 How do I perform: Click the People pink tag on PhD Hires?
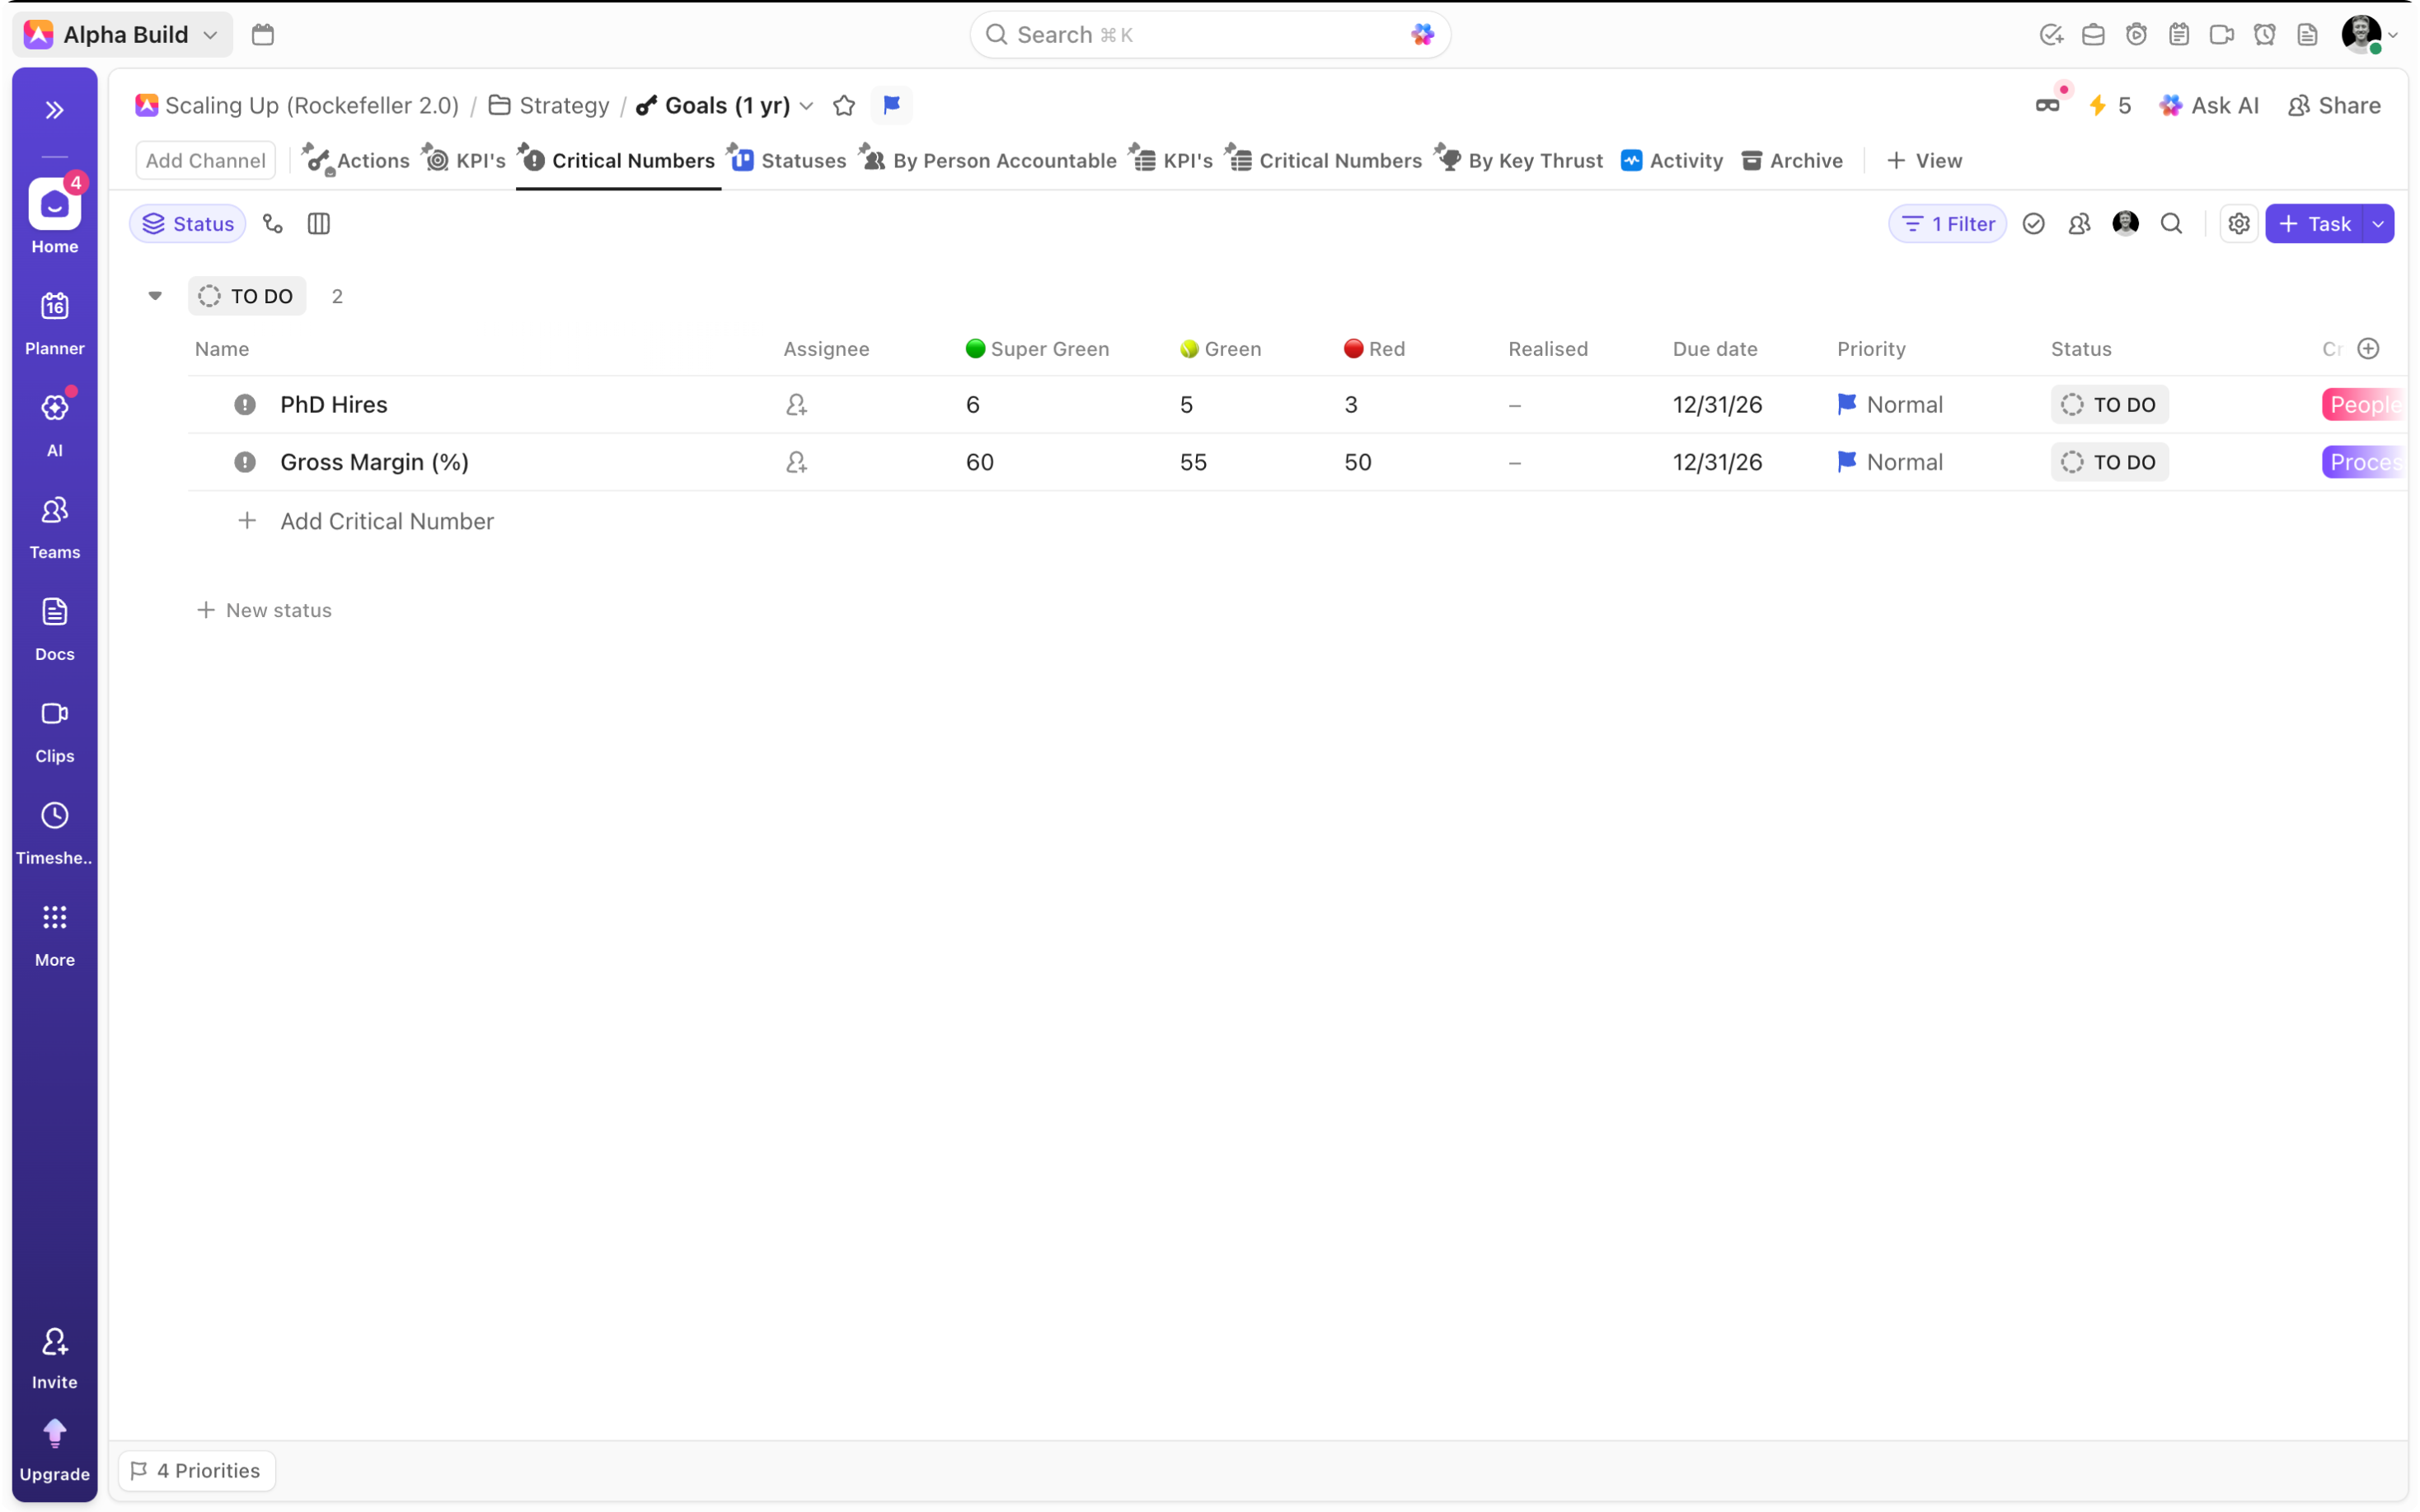[x=2362, y=405]
